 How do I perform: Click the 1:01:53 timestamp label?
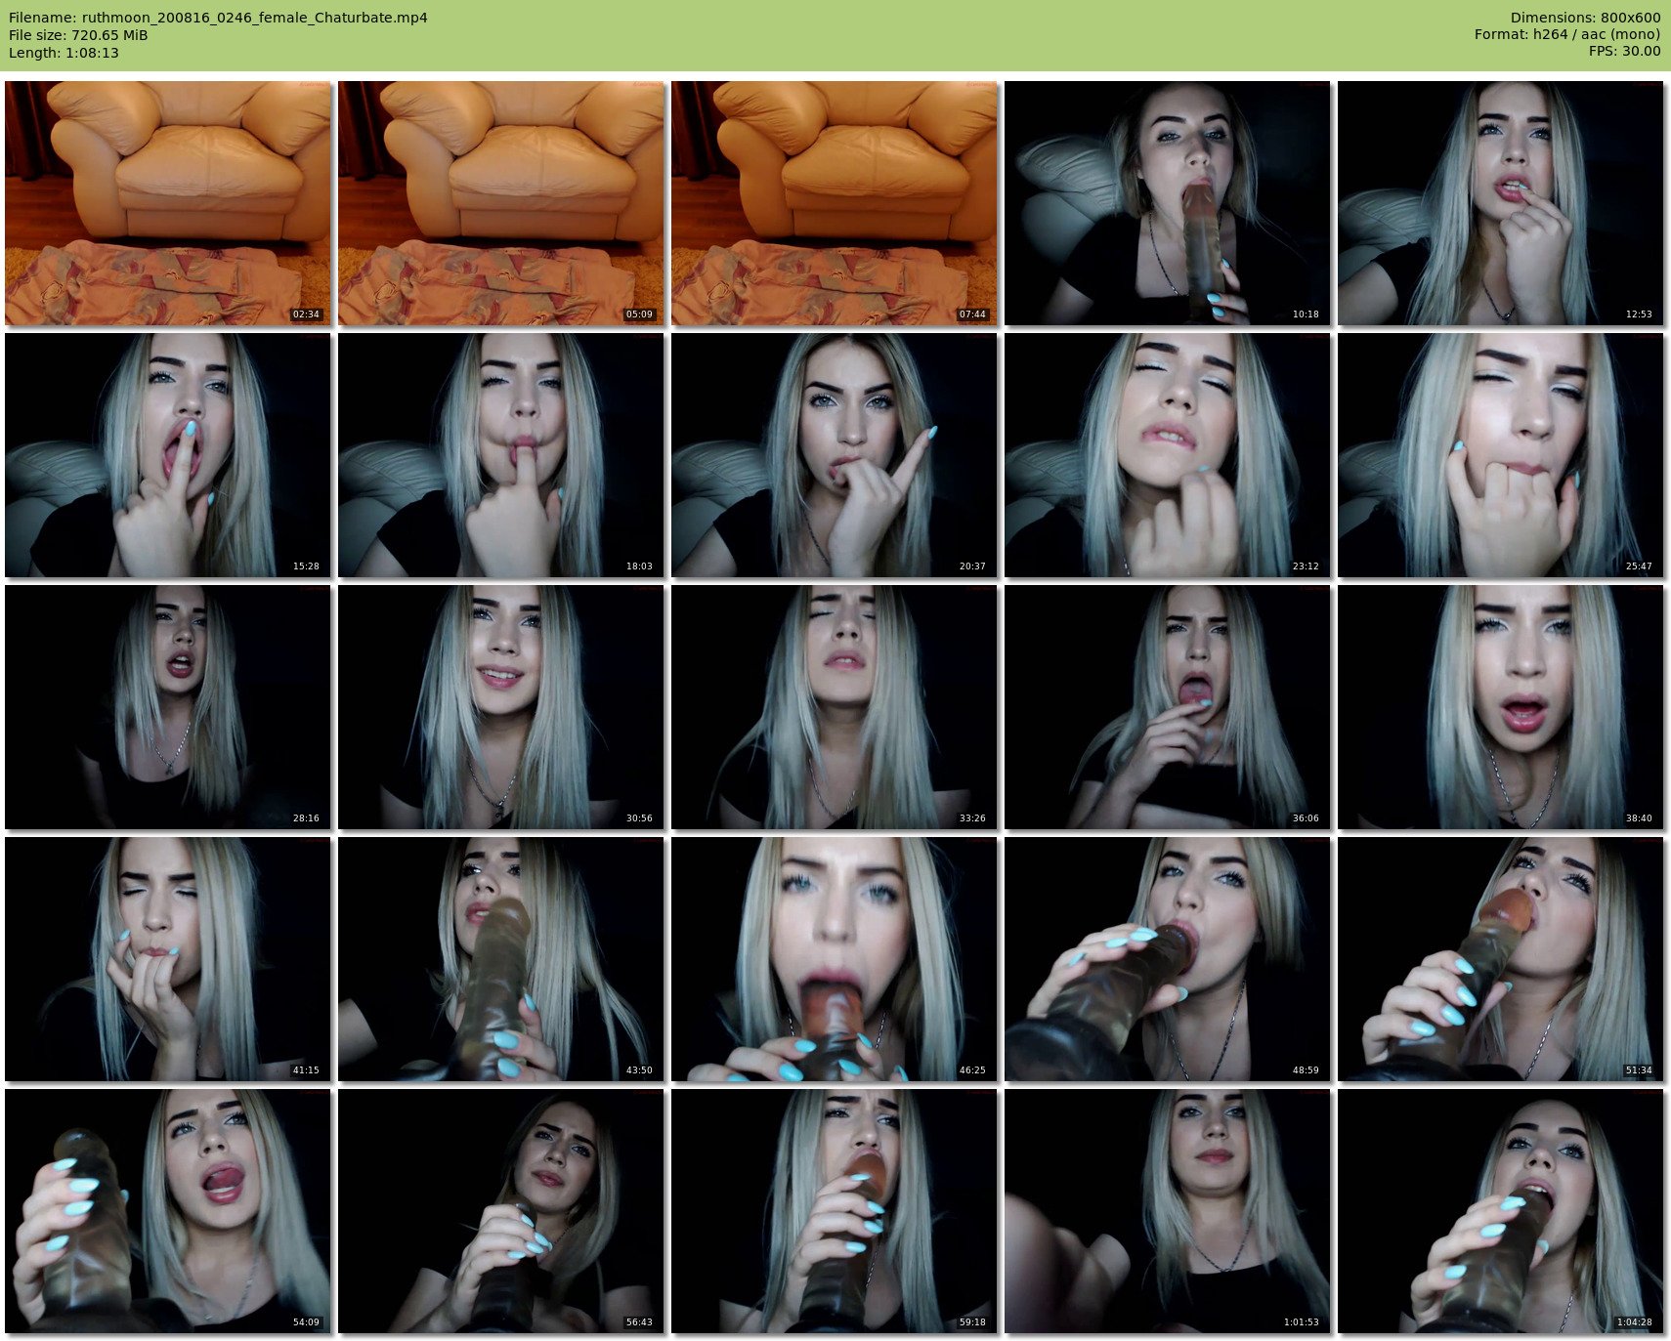1301,1322
